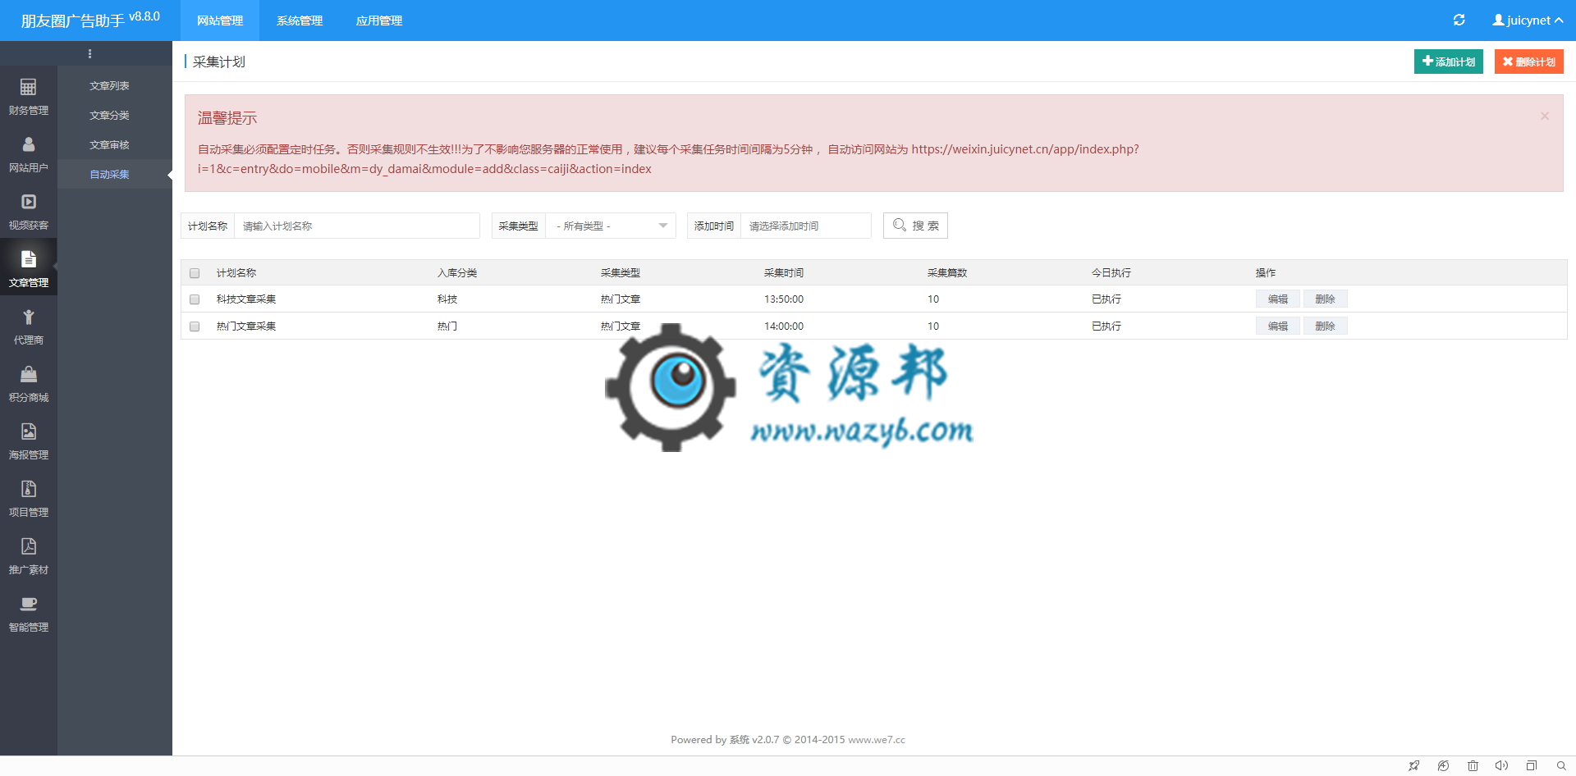Click the window restore icon in status bar
Image resolution: width=1576 pixels, height=776 pixels.
(1531, 766)
